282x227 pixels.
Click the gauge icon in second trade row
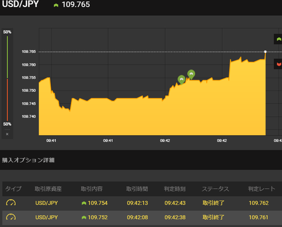coord(11,217)
